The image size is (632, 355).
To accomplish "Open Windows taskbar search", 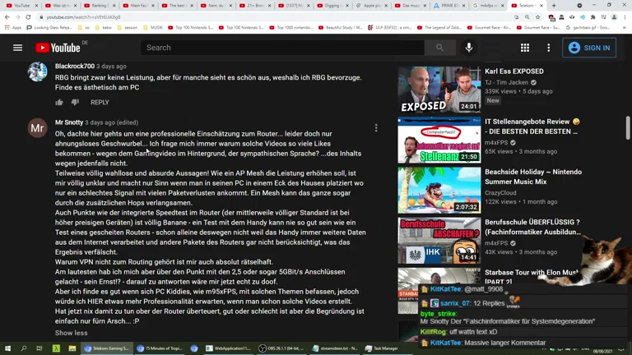I will (x=23, y=348).
